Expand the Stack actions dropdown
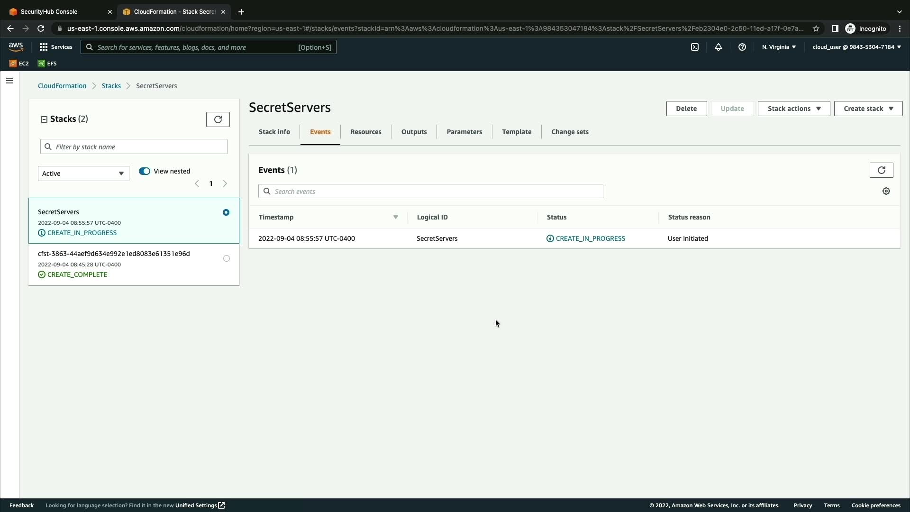Image resolution: width=910 pixels, height=512 pixels. tap(794, 109)
